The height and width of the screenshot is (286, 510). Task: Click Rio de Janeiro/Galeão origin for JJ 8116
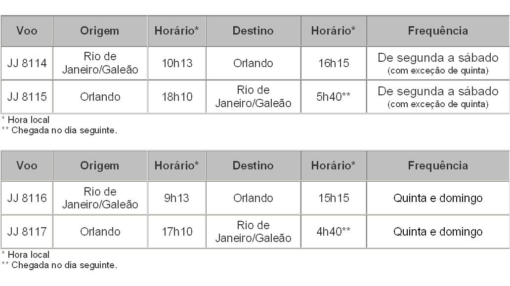(100, 198)
